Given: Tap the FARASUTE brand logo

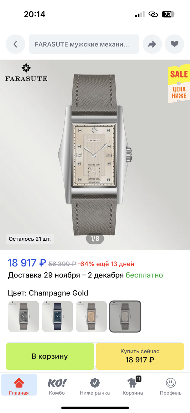Looking at the screenshot, I should [x=26, y=72].
